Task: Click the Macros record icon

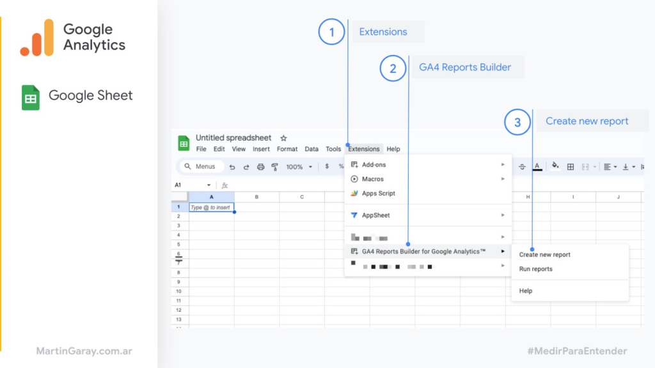Action: point(354,179)
